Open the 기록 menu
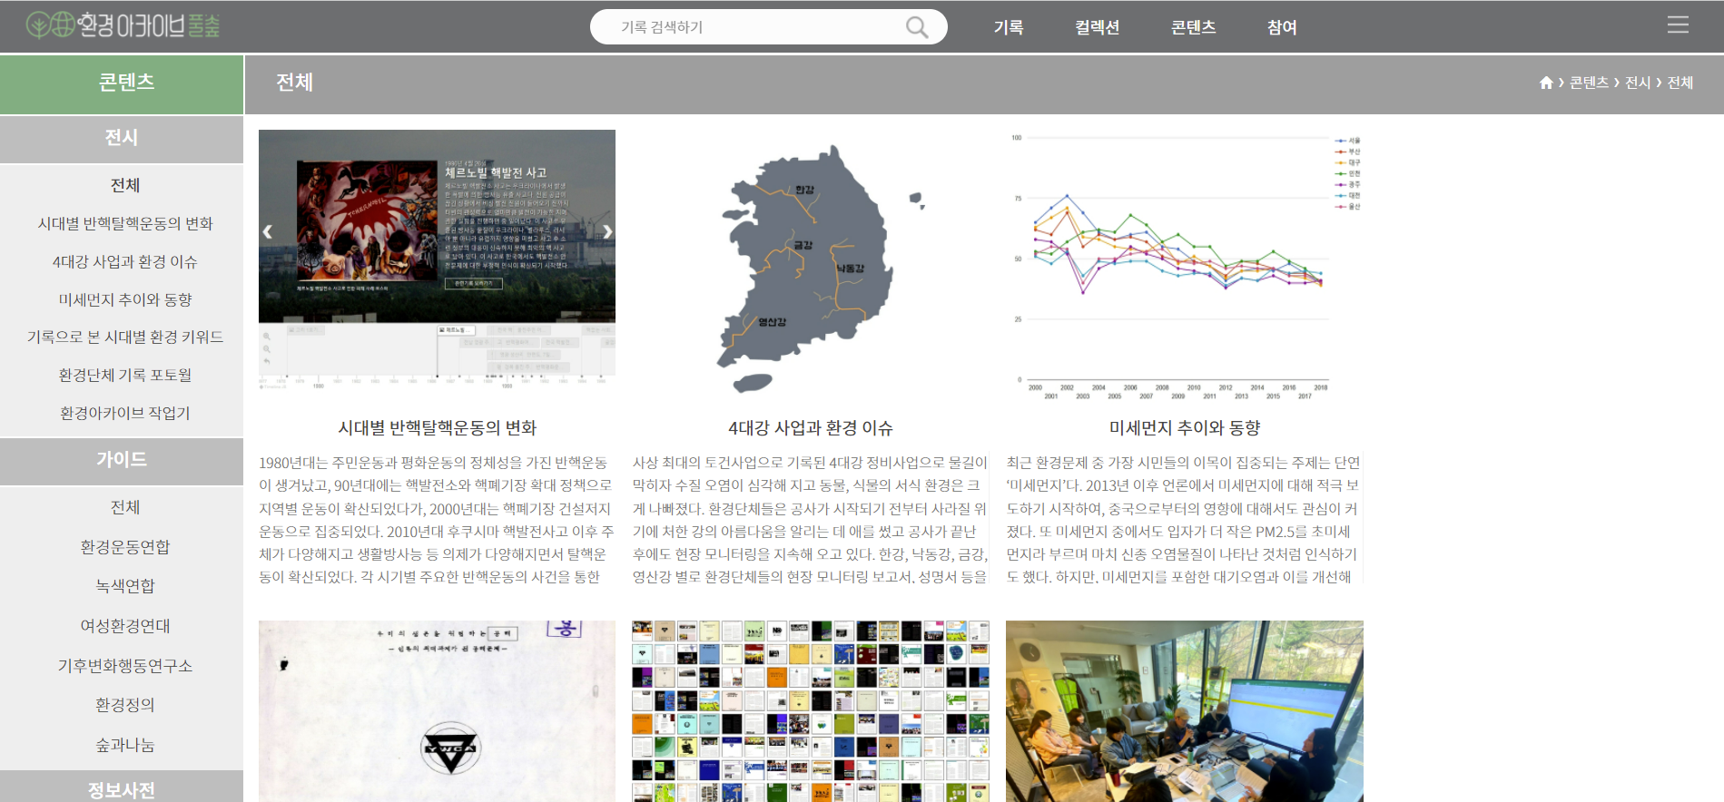 [1008, 27]
